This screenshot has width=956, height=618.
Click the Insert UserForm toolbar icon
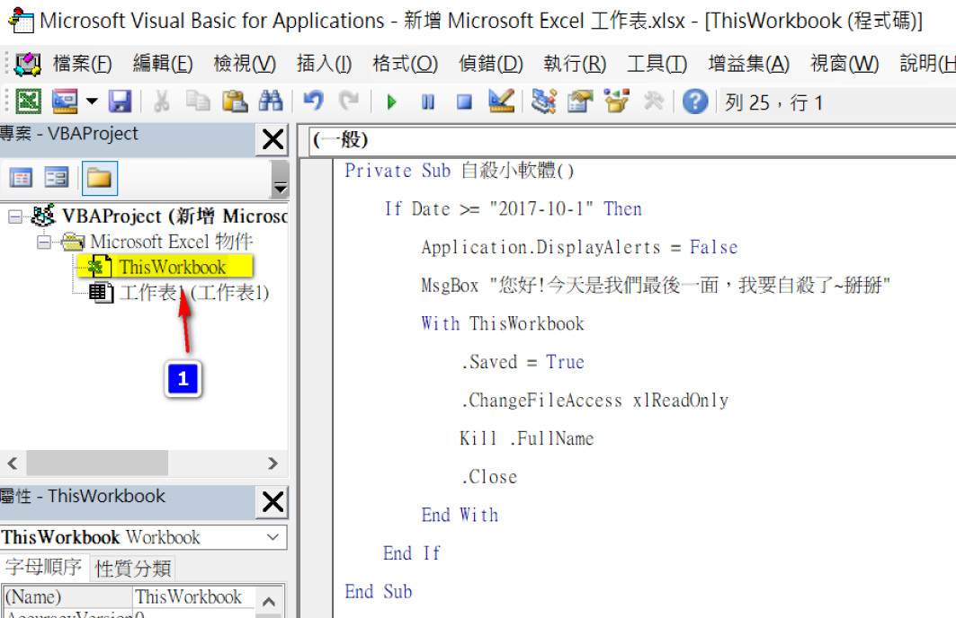[x=65, y=102]
